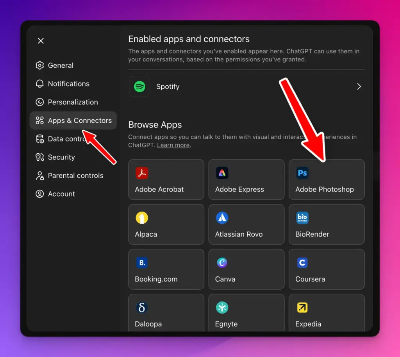Viewport: 400px width, 357px height.
Task: Open the Learn more link
Action: click(x=173, y=145)
